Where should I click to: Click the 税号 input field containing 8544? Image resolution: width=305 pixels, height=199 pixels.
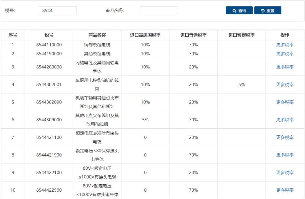tap(58, 10)
